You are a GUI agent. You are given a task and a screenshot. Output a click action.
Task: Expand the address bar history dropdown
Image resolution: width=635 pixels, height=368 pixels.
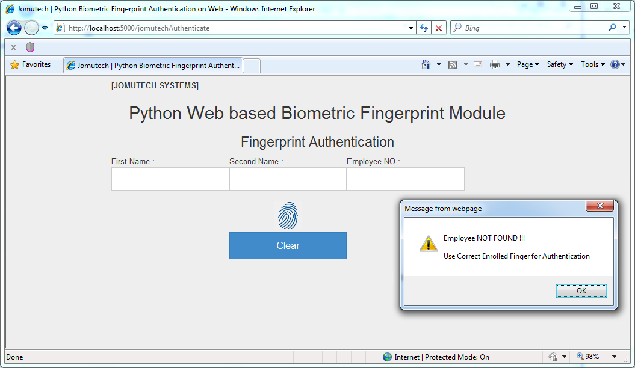pos(410,28)
